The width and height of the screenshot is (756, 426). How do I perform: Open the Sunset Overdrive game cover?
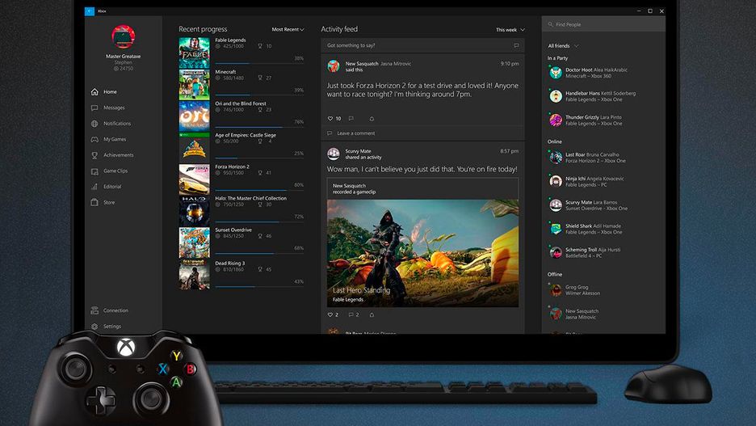tap(195, 243)
